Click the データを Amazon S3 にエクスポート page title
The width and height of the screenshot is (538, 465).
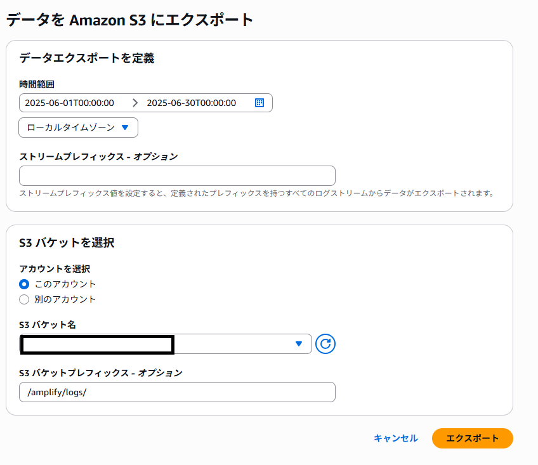(130, 20)
